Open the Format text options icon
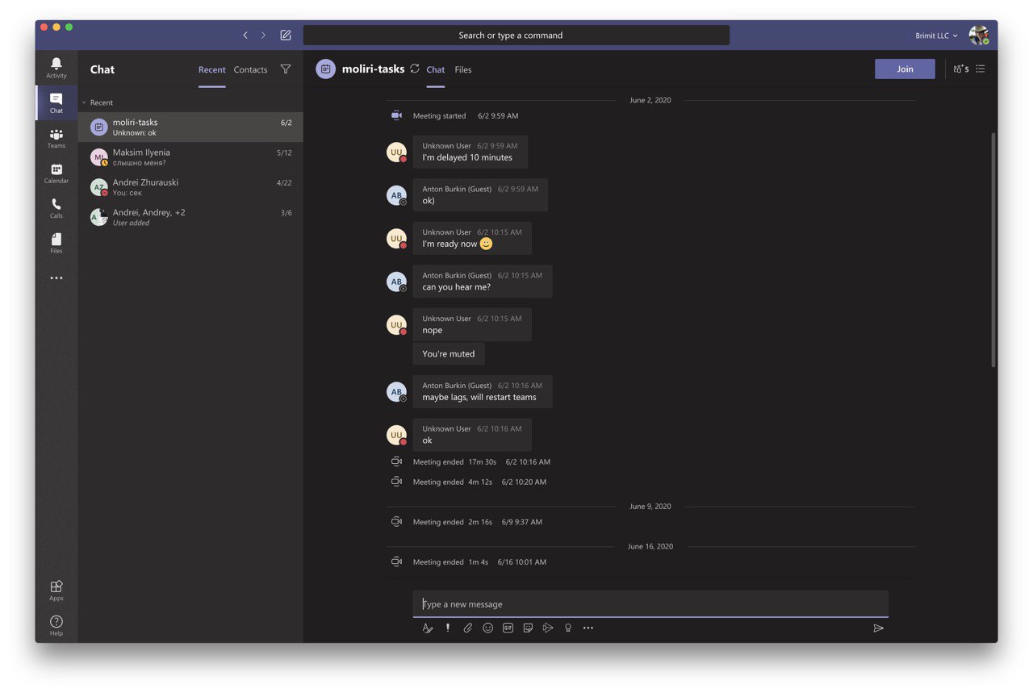The height and width of the screenshot is (693, 1033). coord(428,628)
